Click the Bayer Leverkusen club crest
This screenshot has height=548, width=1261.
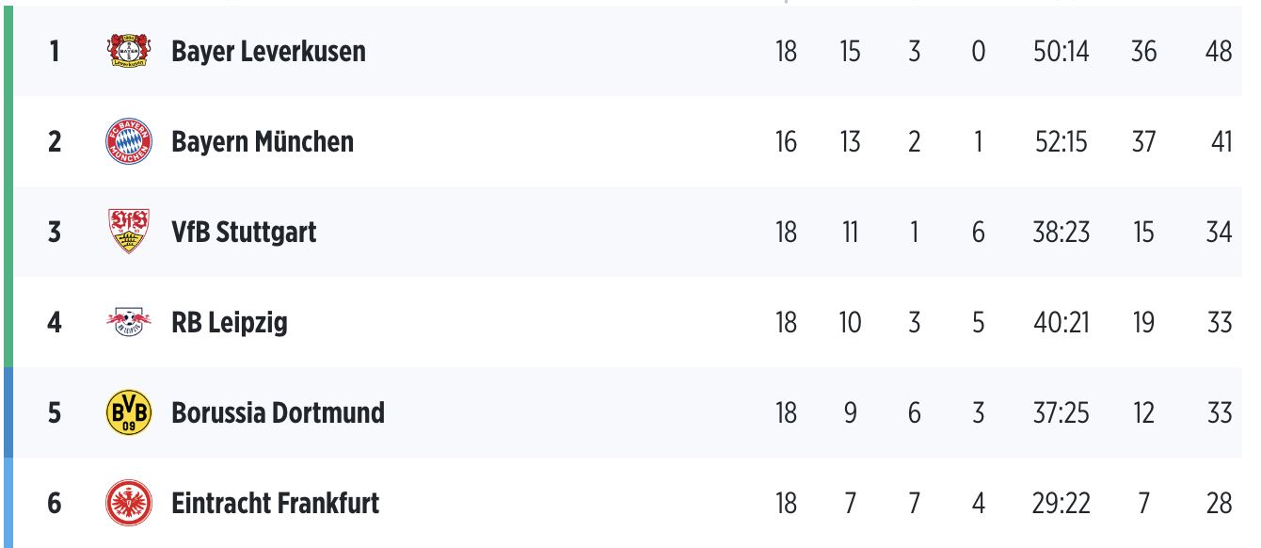pos(128,51)
